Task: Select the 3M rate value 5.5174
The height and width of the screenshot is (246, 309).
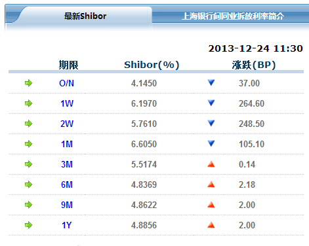Action: coord(144,164)
